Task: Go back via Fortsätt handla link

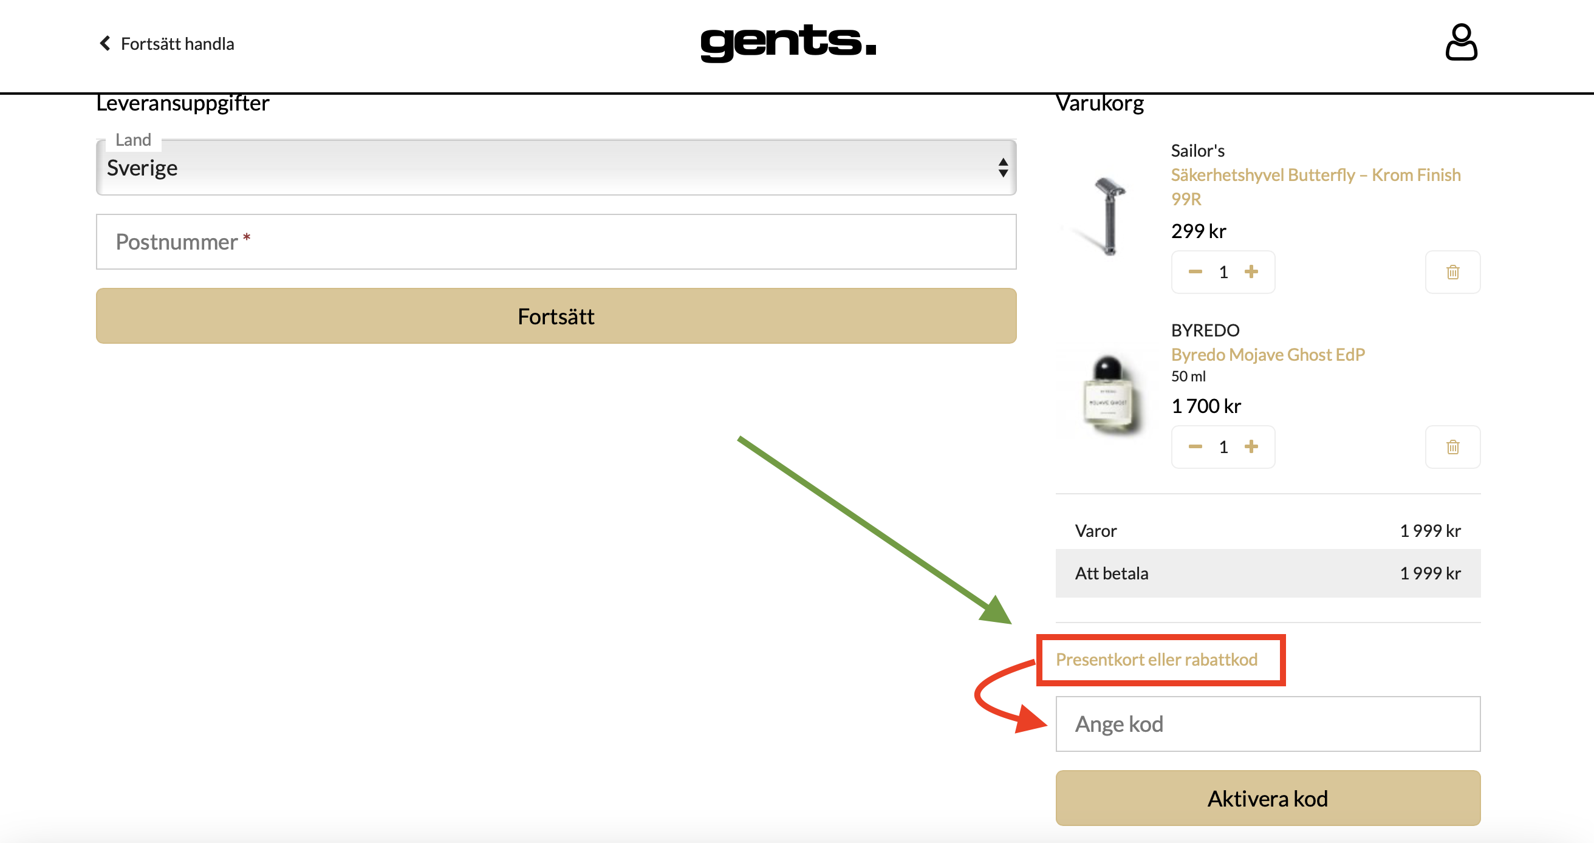Action: coord(166,44)
